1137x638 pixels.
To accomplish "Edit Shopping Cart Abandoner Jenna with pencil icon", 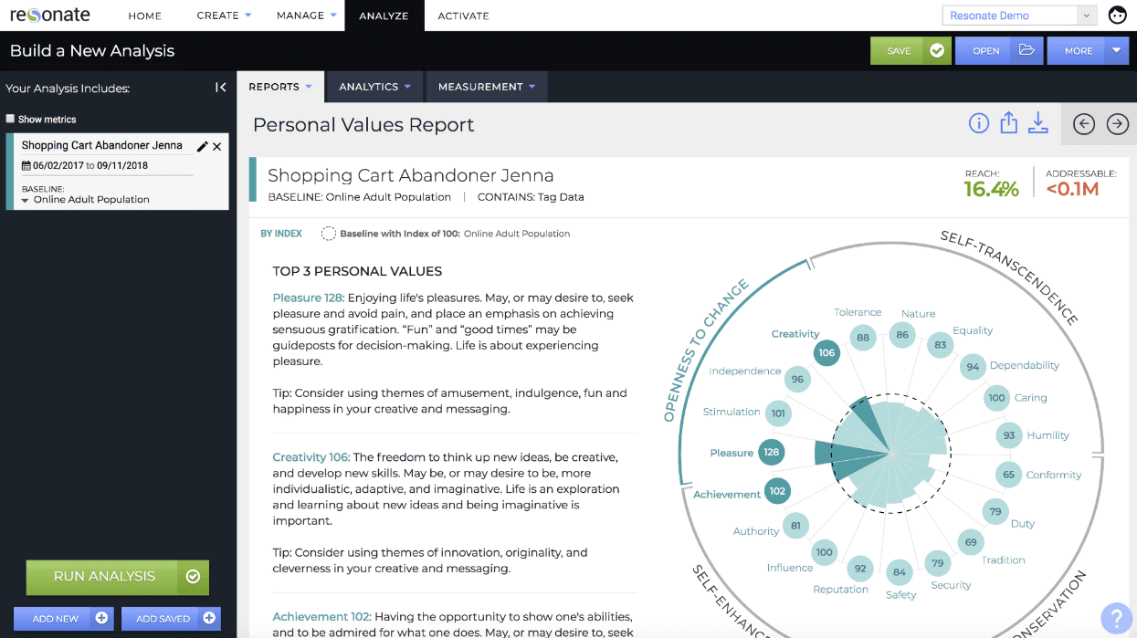I will (203, 146).
